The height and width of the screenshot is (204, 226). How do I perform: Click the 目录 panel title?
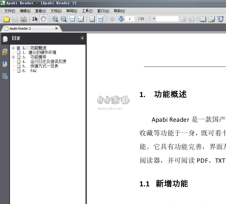[16, 38]
